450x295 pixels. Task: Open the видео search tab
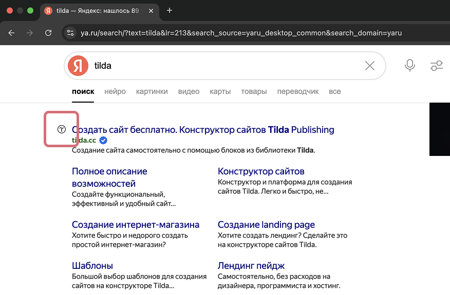(x=189, y=91)
